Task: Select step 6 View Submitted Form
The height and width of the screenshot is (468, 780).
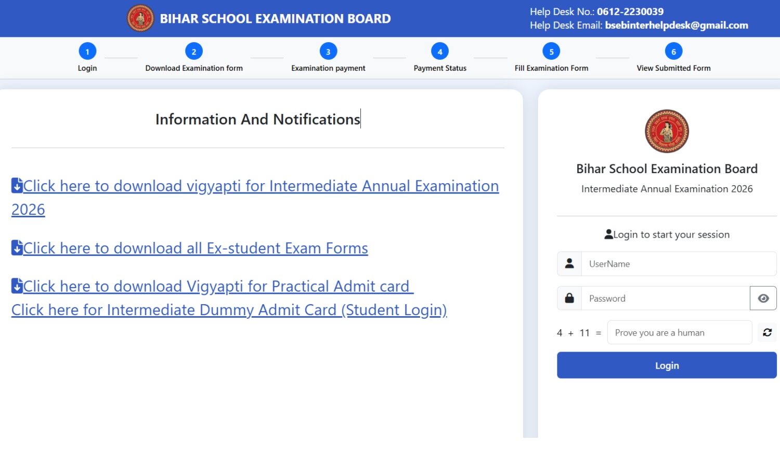Action: [x=673, y=51]
